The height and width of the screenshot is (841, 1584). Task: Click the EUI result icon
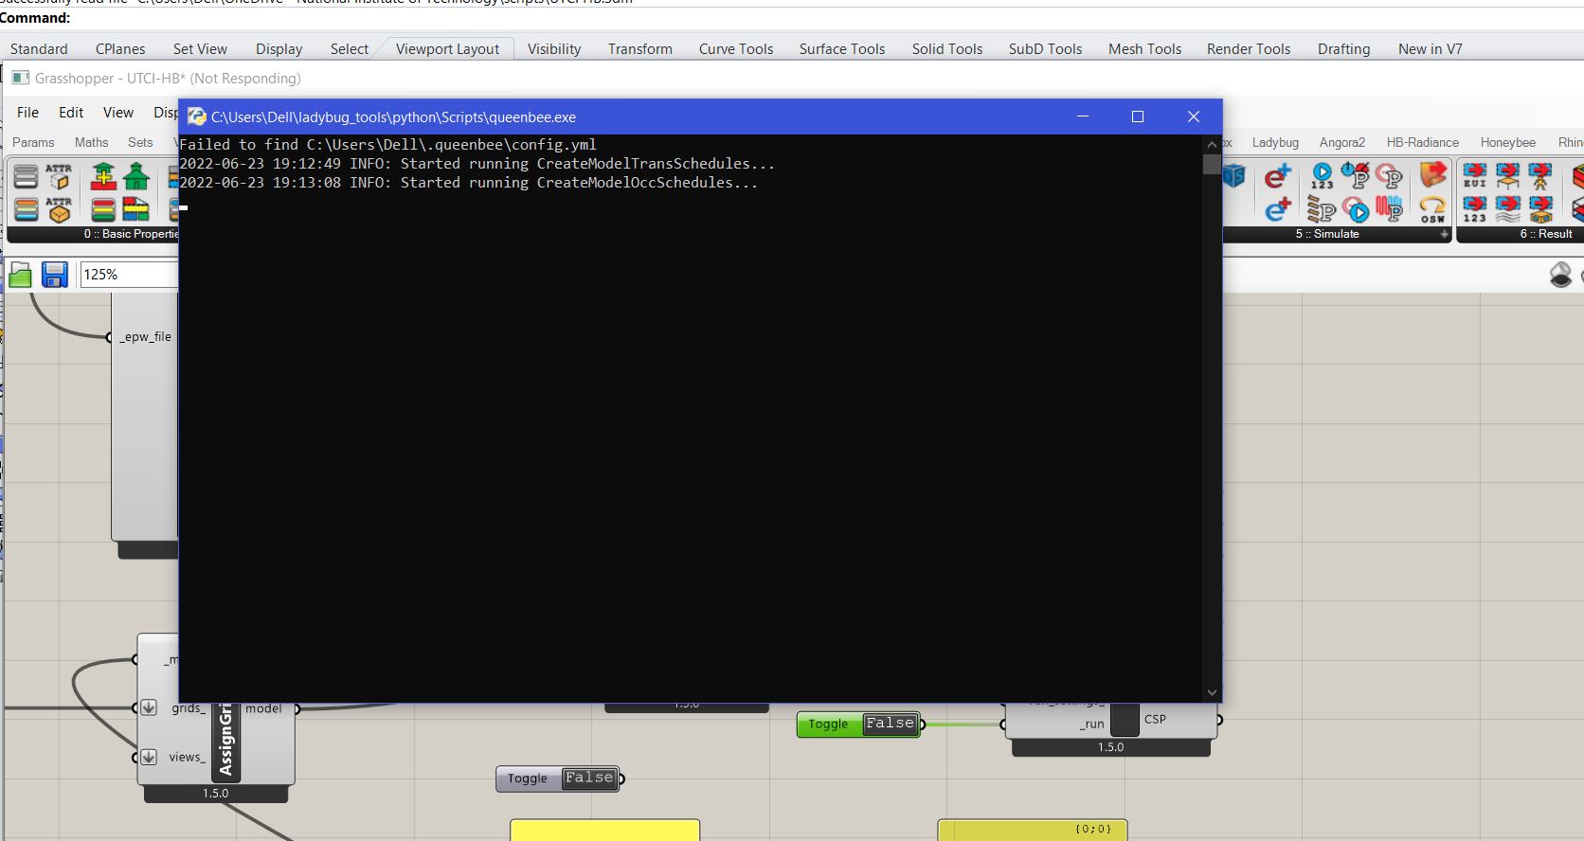1475,176
